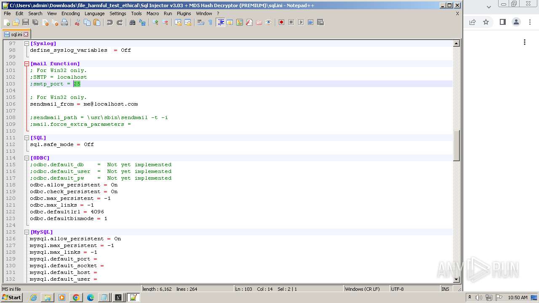Show hidden system tray icons arrow
539x303 pixels.
point(470,298)
